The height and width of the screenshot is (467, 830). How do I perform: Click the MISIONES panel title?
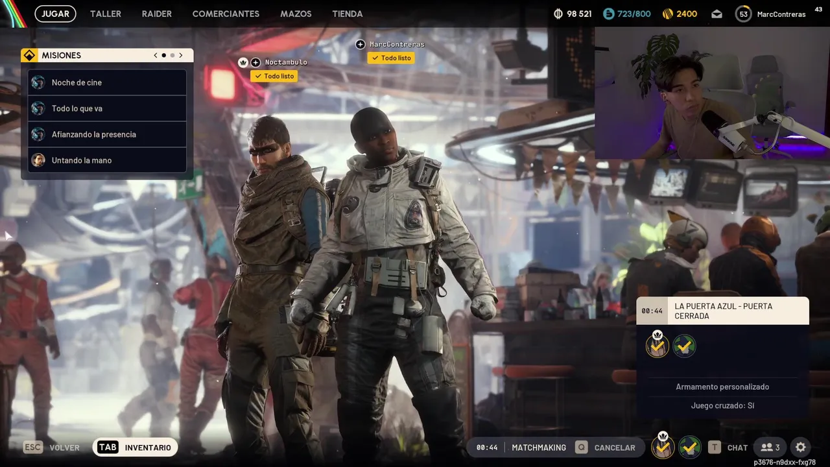click(x=62, y=56)
